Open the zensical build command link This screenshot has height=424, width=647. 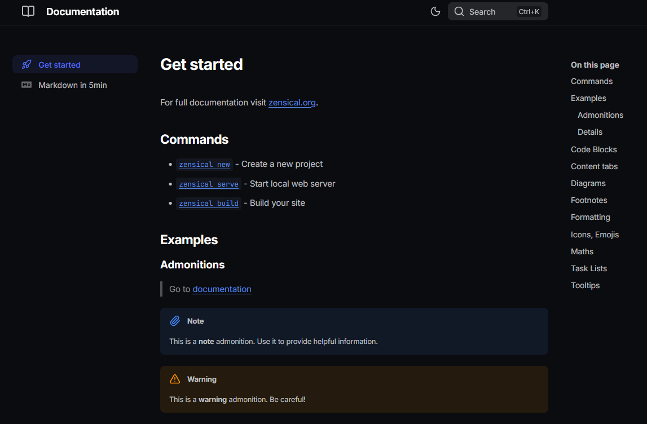208,204
